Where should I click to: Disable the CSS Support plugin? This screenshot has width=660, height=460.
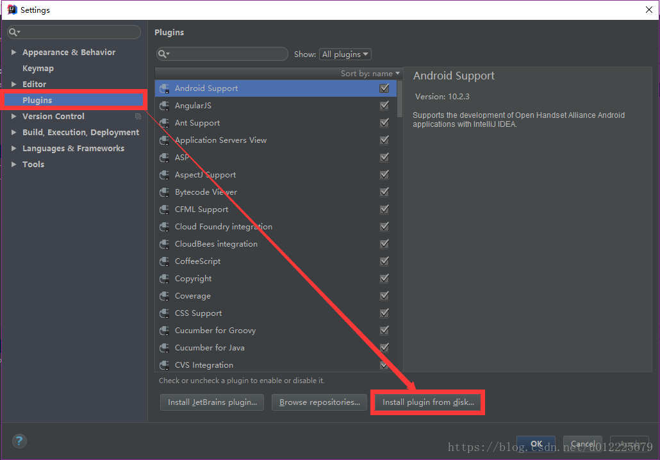click(x=384, y=313)
